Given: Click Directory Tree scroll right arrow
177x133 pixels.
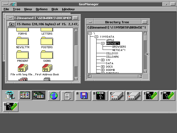Looking at the screenshot, I should point(140,76).
